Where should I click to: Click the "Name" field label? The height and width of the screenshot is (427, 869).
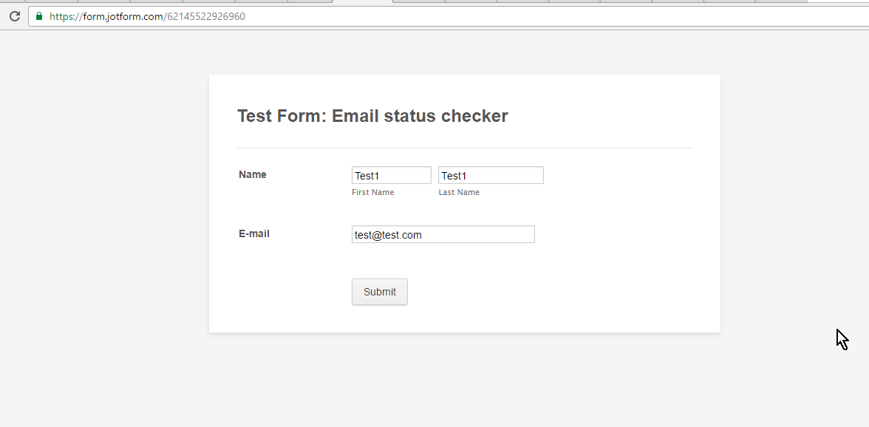click(253, 175)
